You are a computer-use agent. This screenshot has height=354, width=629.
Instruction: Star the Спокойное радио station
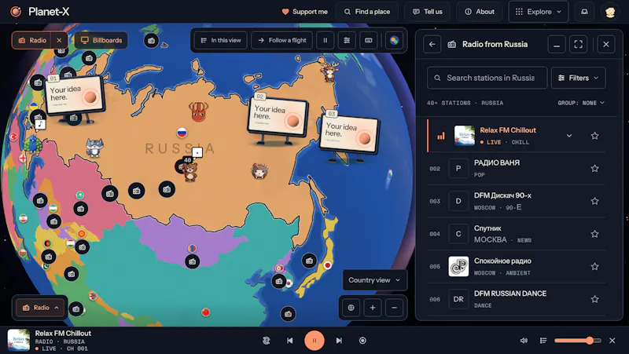click(x=594, y=266)
